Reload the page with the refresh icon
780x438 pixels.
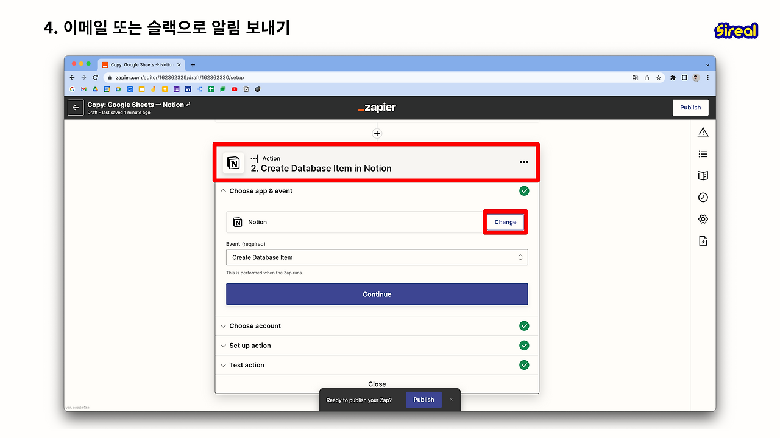pos(95,78)
